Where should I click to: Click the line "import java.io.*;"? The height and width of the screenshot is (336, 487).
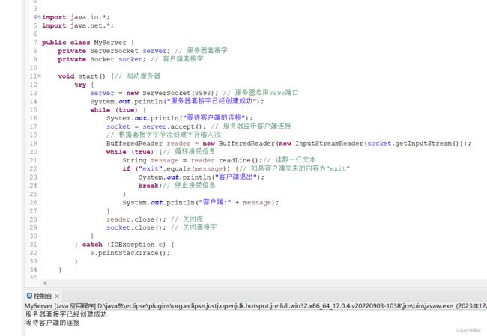[x=76, y=17]
